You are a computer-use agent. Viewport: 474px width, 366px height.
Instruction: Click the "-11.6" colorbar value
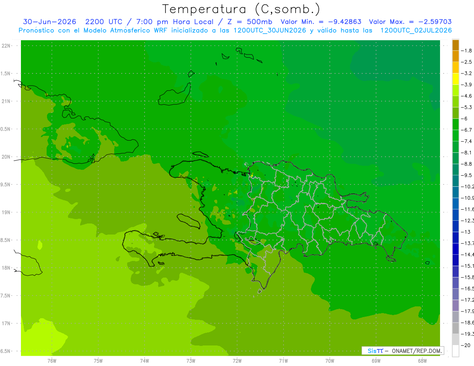coord(468,209)
